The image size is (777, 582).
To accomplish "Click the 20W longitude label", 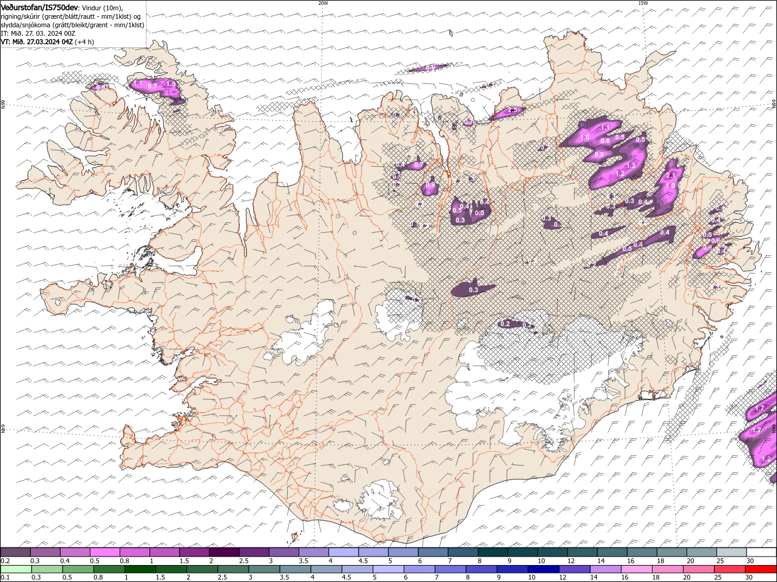I will point(323,3).
